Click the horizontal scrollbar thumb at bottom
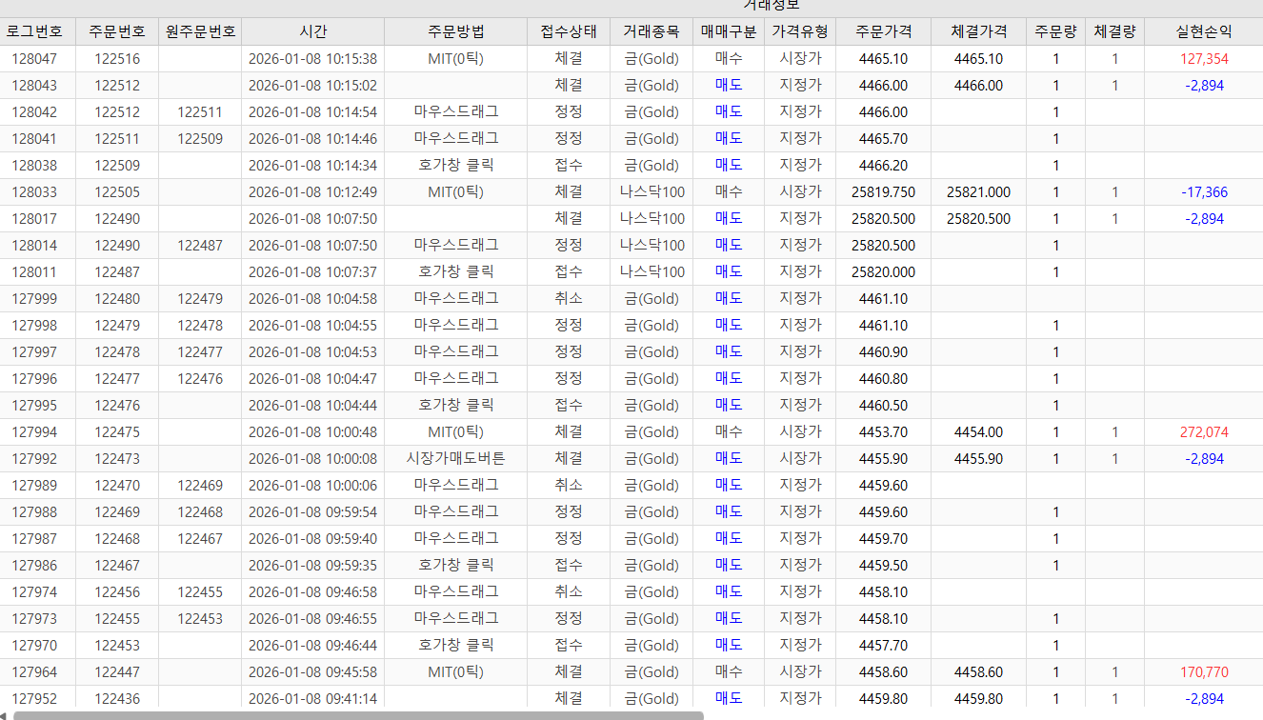 point(358,714)
